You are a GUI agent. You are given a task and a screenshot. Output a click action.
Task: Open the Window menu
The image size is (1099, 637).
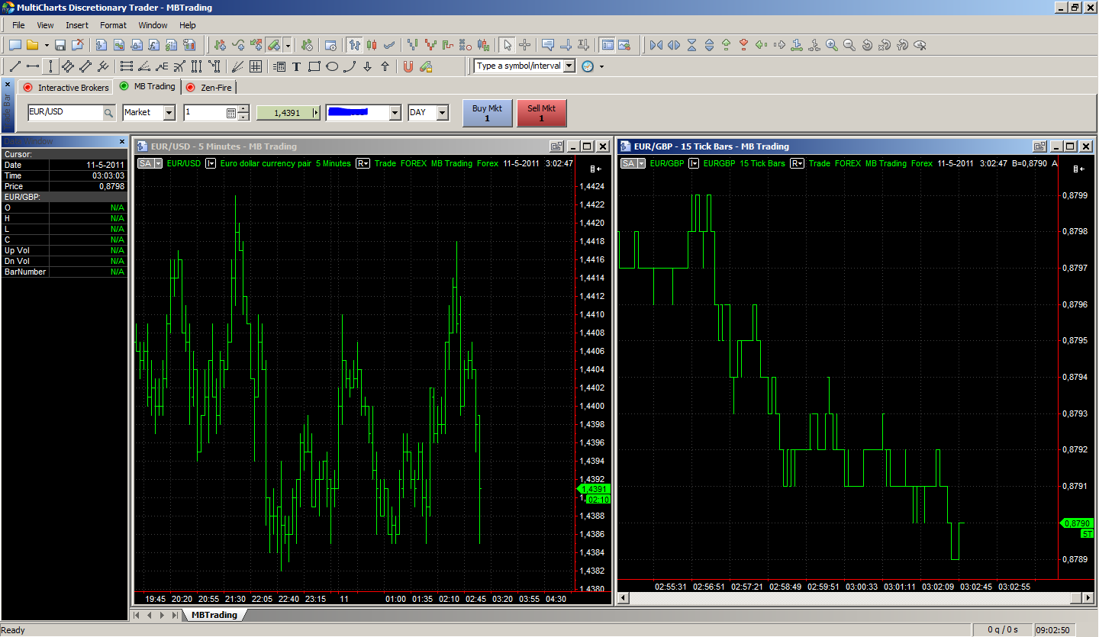pos(153,25)
